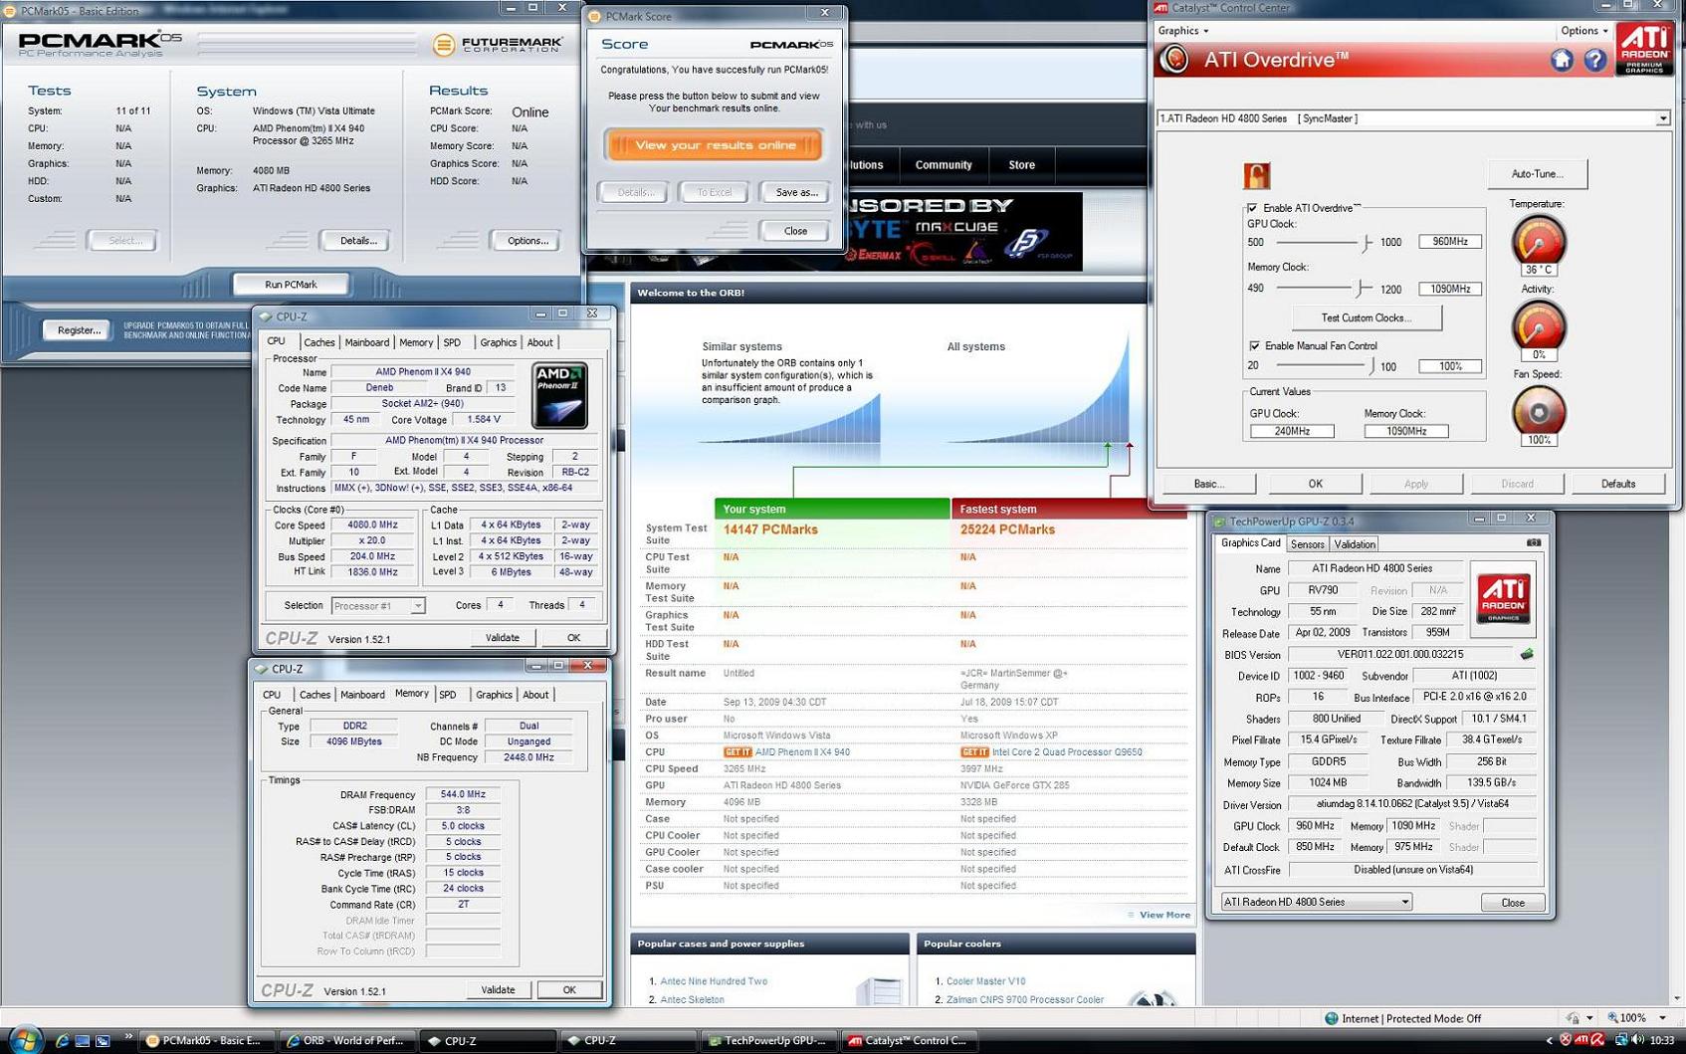Viewport: 1686px width, 1054px height.
Task: Open the display adapter dropdown in Catalyst
Action: point(1662,118)
